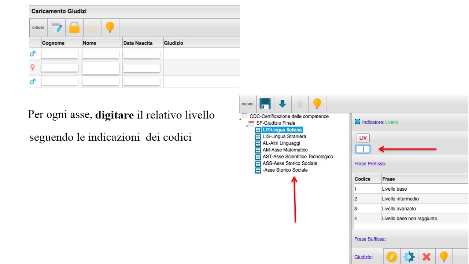Select CDC-Certificazione delle competenze tree item
This screenshot has width=469, height=264.
click(289, 116)
